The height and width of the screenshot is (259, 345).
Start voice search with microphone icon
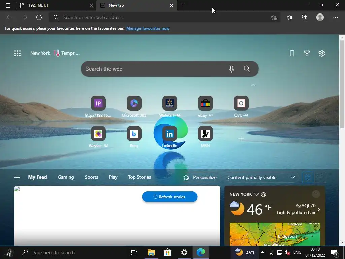[x=231, y=69]
